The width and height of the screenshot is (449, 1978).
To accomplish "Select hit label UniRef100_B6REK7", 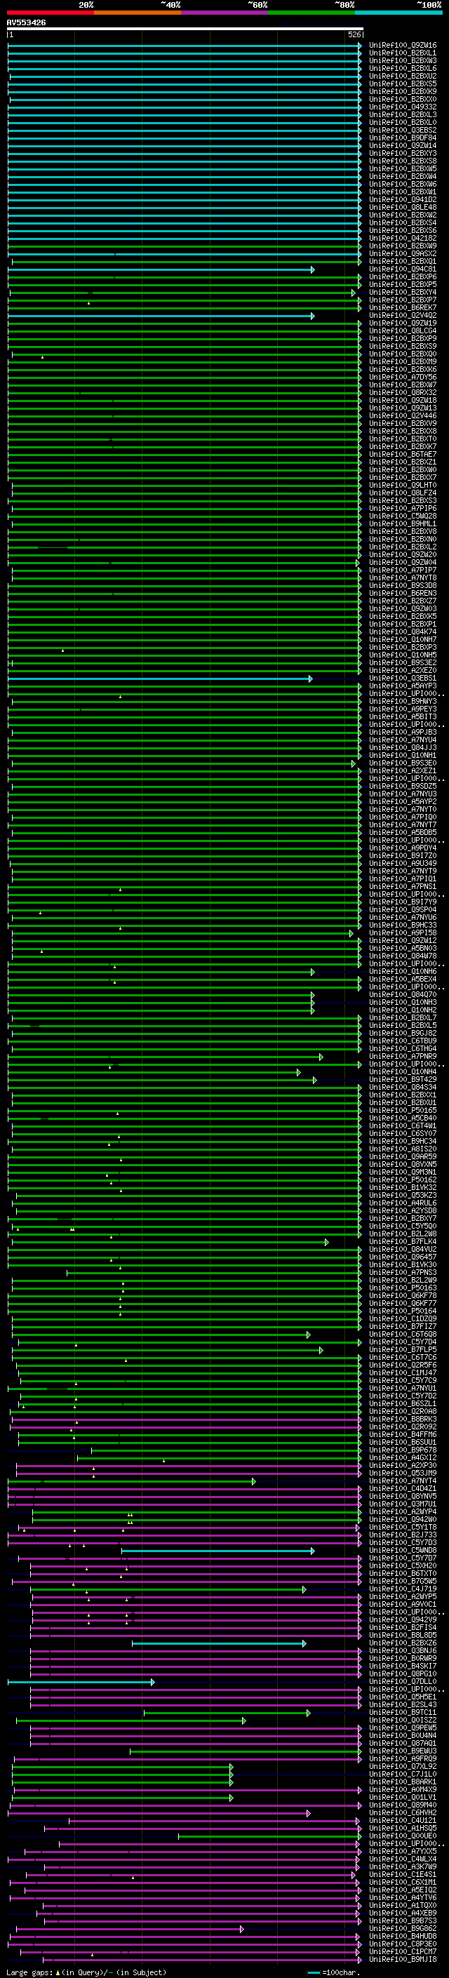I will point(403,308).
